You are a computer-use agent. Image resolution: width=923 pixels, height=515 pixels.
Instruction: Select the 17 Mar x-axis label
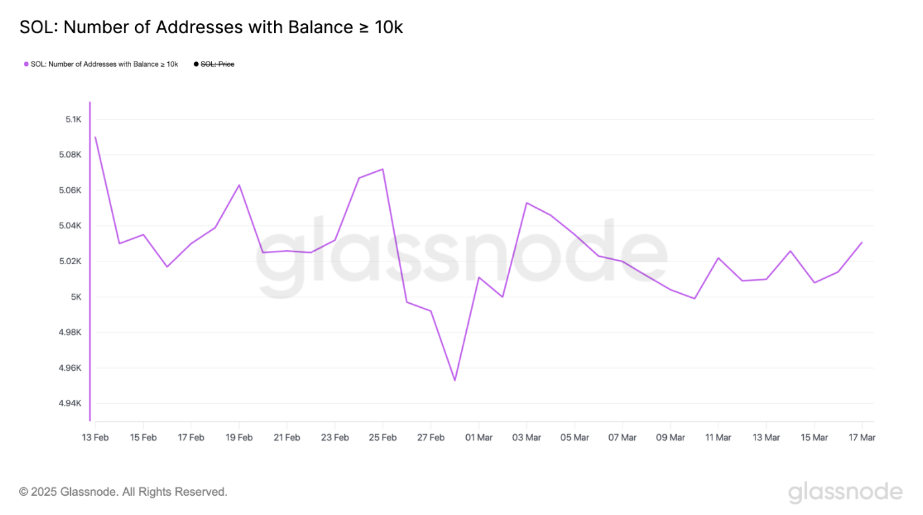861,438
